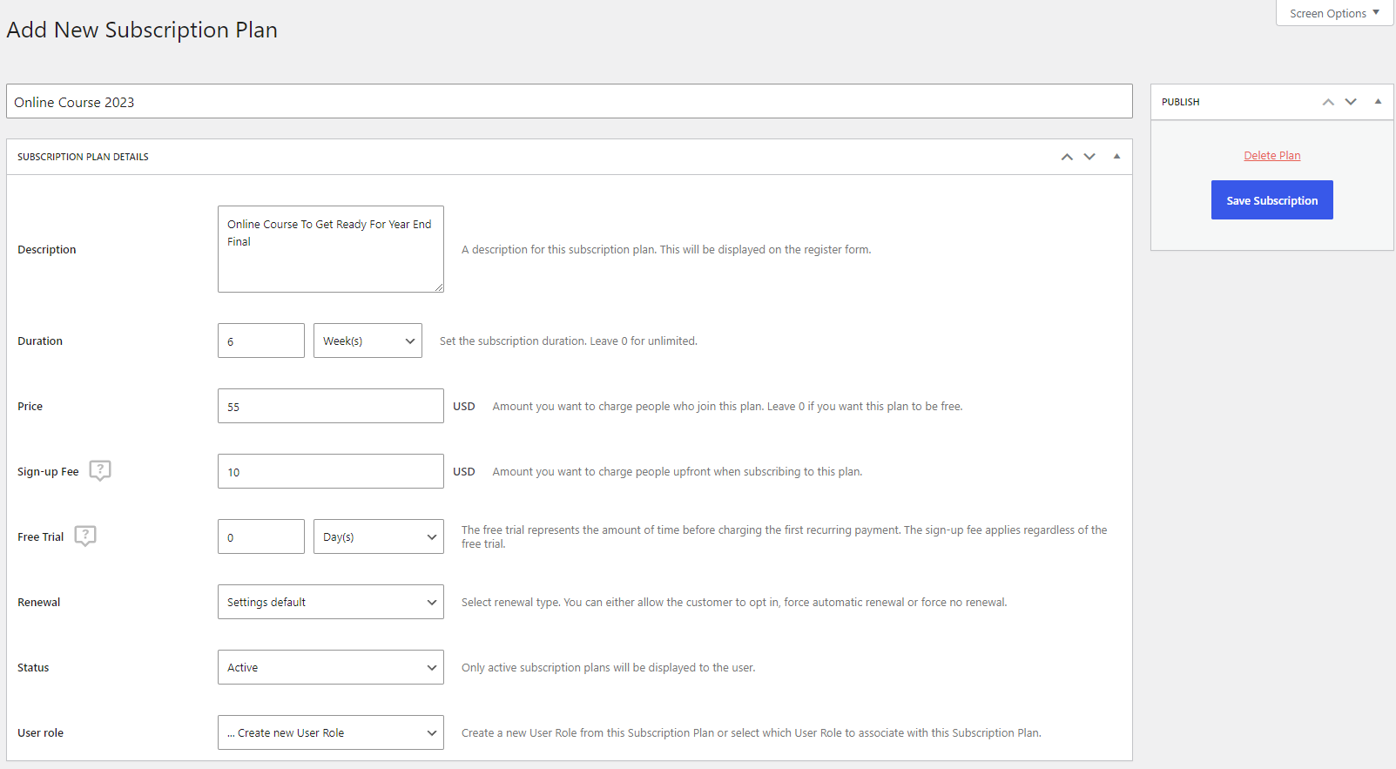The width and height of the screenshot is (1396, 769).
Task: Click the Subscription Plan Details heading
Action: pos(83,157)
